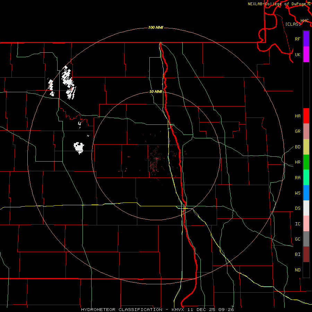Click the Hydrometeor Classification KMVX title caption

point(157,310)
